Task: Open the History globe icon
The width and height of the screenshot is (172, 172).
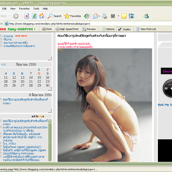Action: (x=86, y=16)
